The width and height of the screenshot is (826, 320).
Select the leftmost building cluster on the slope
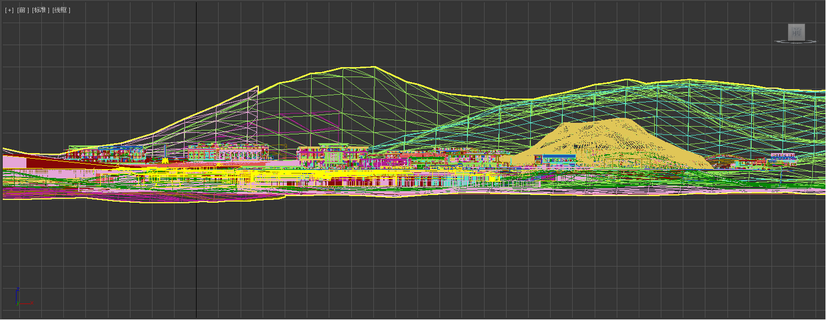pyautogui.click(x=105, y=153)
